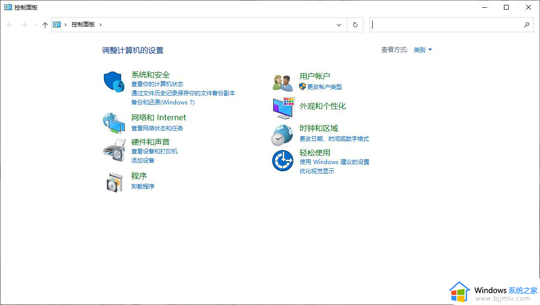The image size is (540, 305).
Task: Click 添加设备 link
Action: coord(143,160)
